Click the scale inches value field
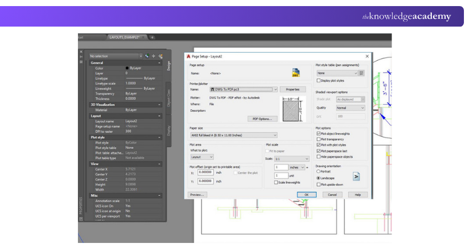 [281, 168]
